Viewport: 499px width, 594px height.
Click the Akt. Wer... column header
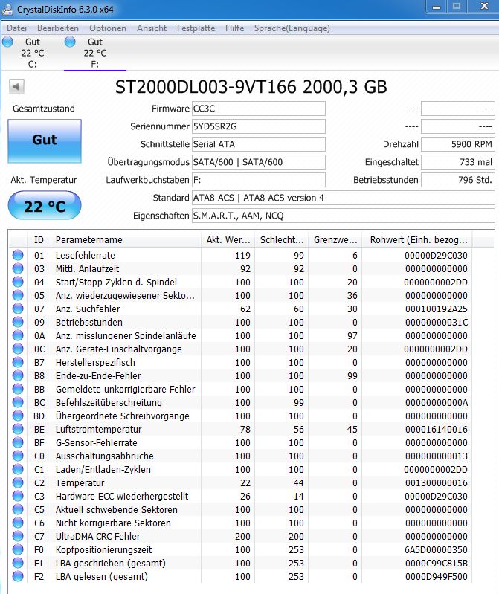pos(228,240)
